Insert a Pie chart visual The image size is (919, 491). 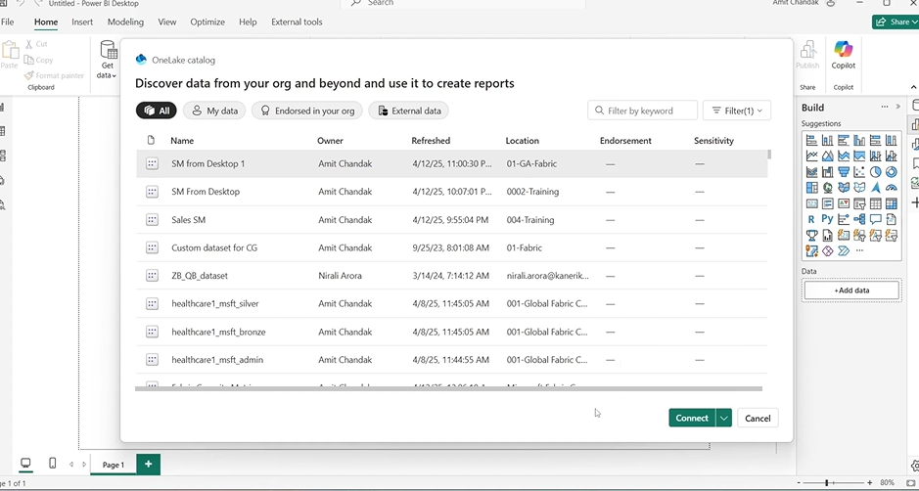click(x=875, y=172)
